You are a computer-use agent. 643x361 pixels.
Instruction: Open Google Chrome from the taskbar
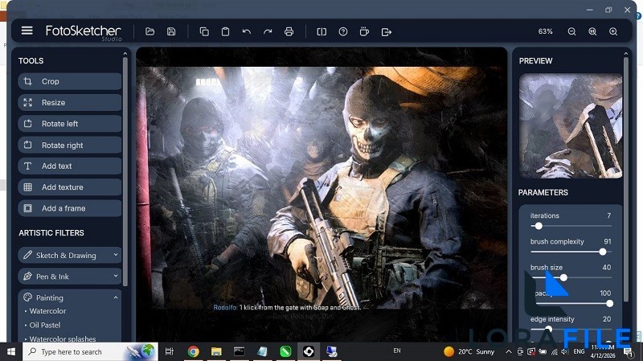(x=193, y=351)
